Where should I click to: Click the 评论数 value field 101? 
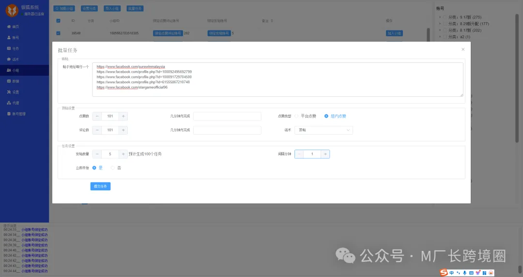pos(110,130)
